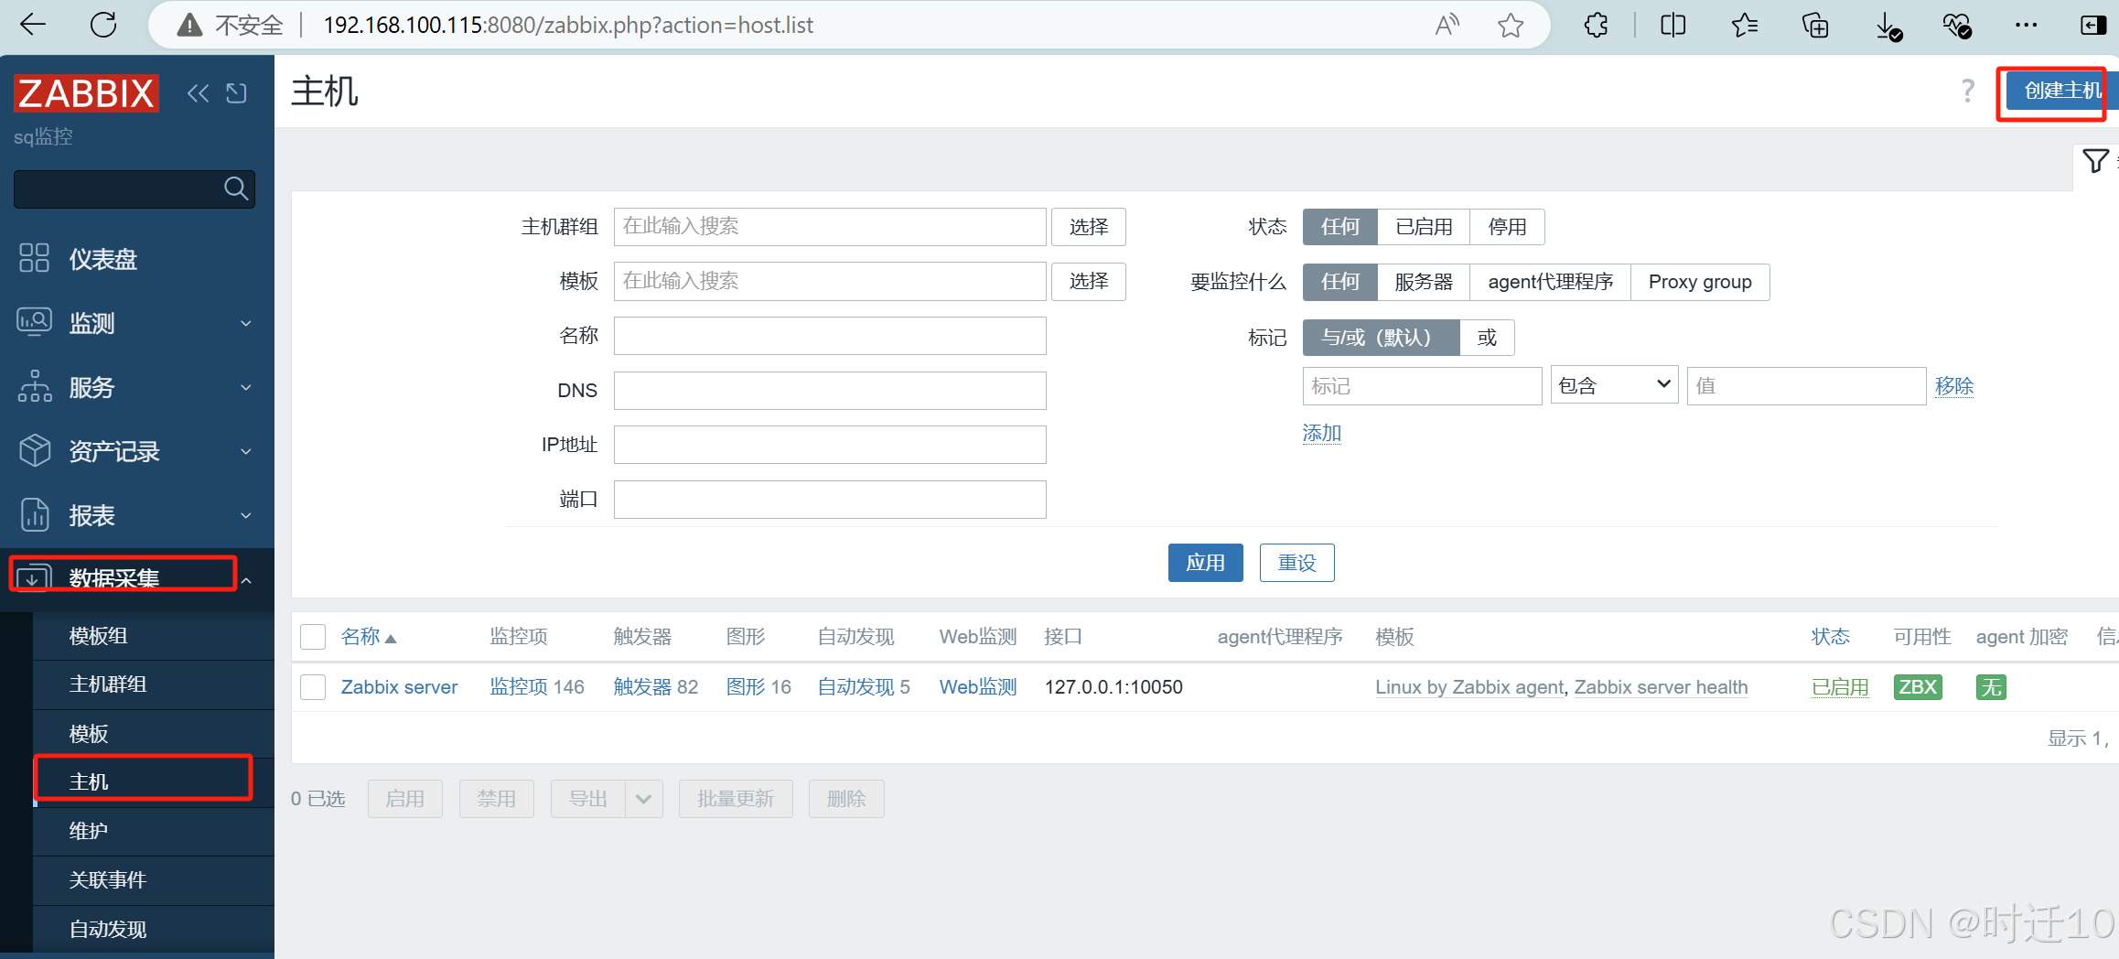Image resolution: width=2119 pixels, height=959 pixels.
Task: Open browser essentials heart icon
Action: point(1957,25)
